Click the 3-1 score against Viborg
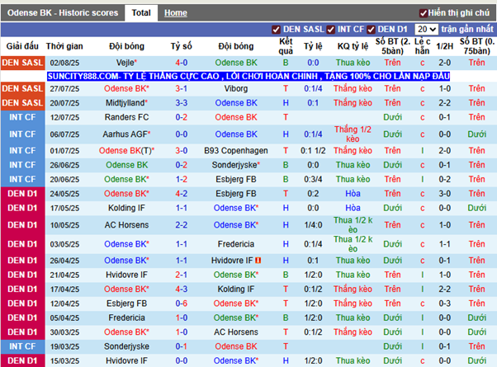The width and height of the screenshot is (497, 367). [x=182, y=89]
